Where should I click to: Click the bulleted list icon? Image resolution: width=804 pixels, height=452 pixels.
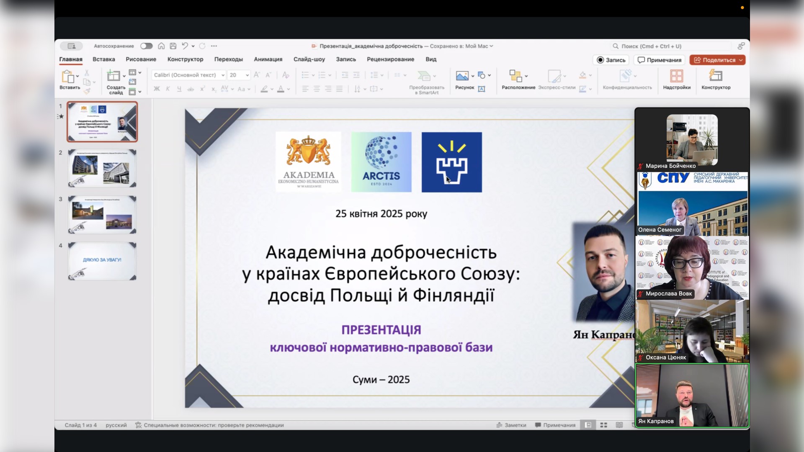pos(305,75)
